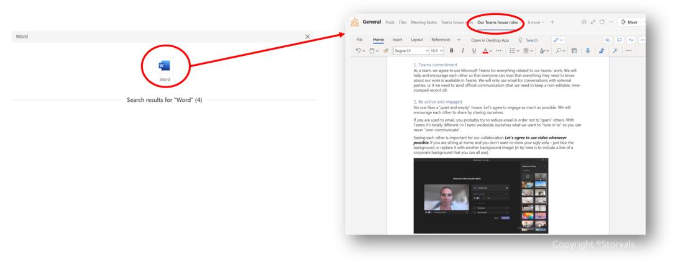Select the embedded Teams video settings screenshot
673x262 pixels.
coord(481,196)
